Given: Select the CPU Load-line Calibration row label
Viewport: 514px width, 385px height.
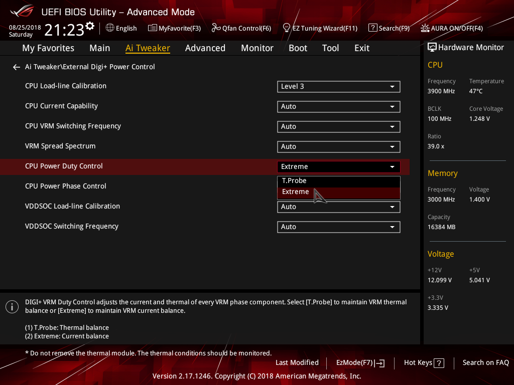Looking at the screenshot, I should tap(66, 86).
